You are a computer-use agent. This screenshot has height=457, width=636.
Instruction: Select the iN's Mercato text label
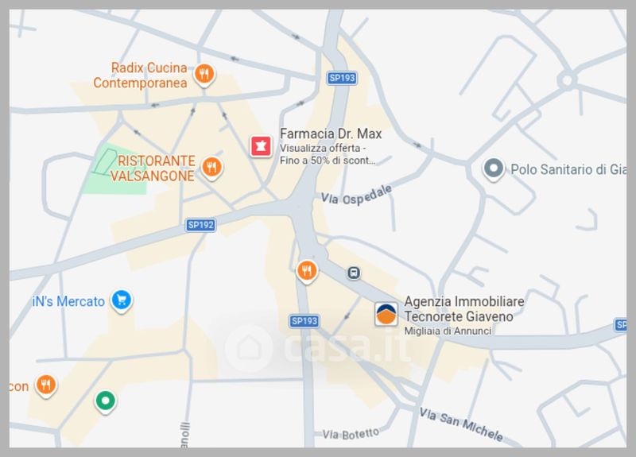click(x=68, y=302)
